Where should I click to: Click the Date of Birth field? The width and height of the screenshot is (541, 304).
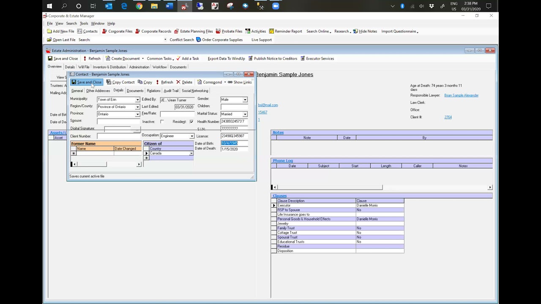pos(234,143)
